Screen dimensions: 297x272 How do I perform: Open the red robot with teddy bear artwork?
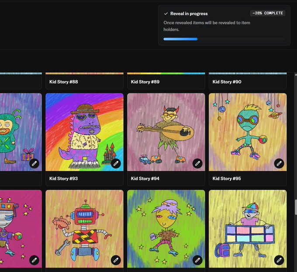84,229
